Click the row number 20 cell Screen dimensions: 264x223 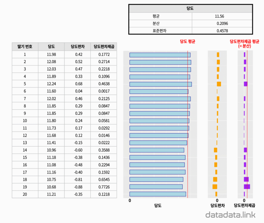[x=25, y=194]
